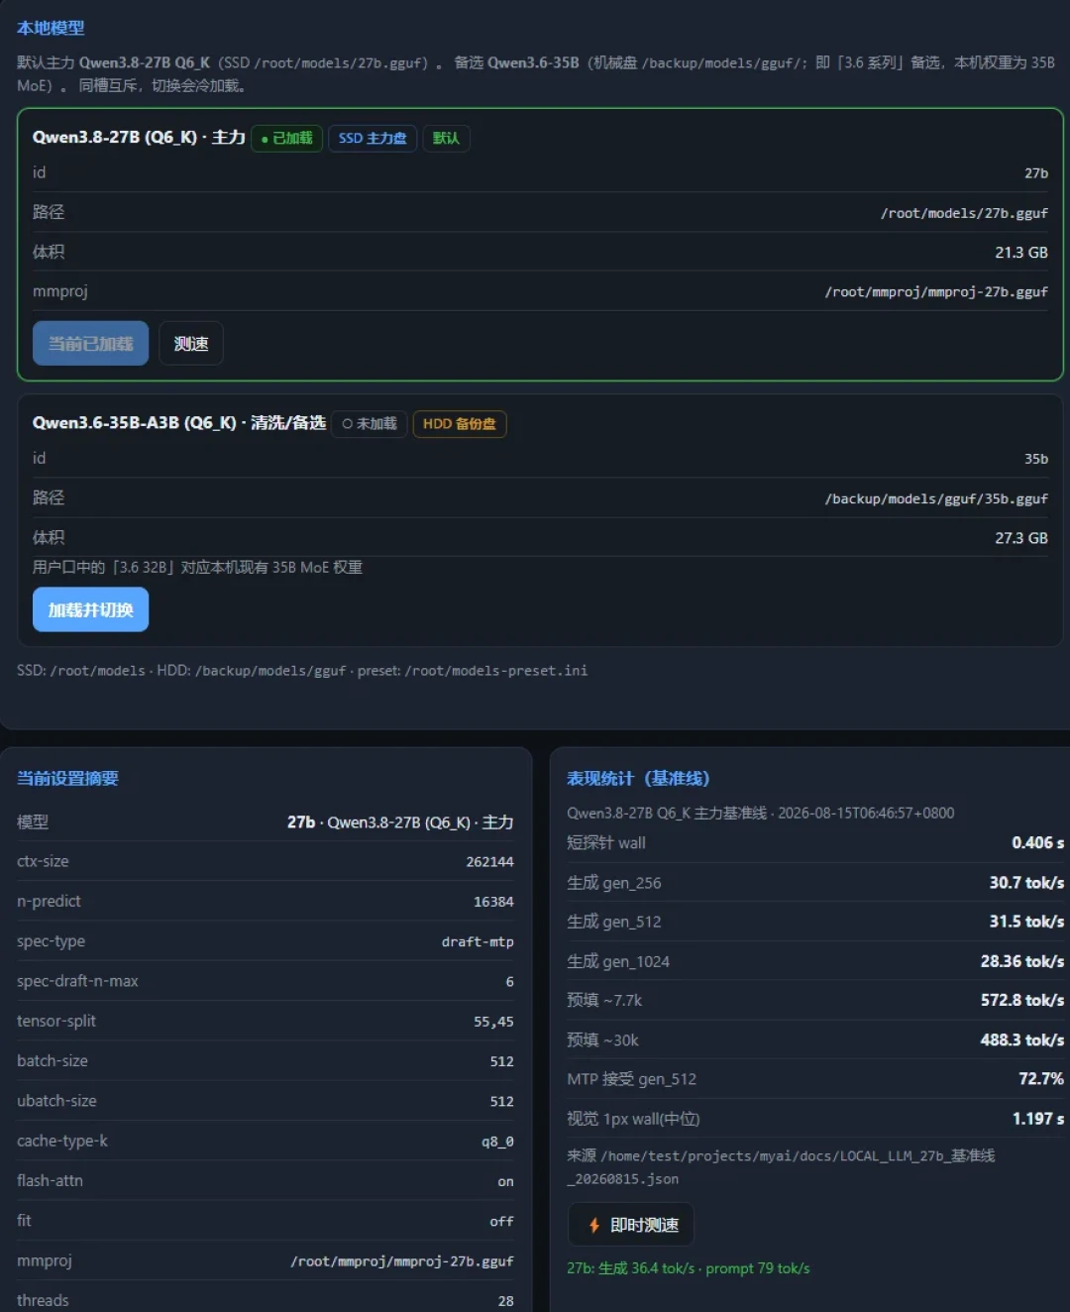Screen dimensions: 1070x1312
Task: Click the id value 35b
Action: point(1036,459)
